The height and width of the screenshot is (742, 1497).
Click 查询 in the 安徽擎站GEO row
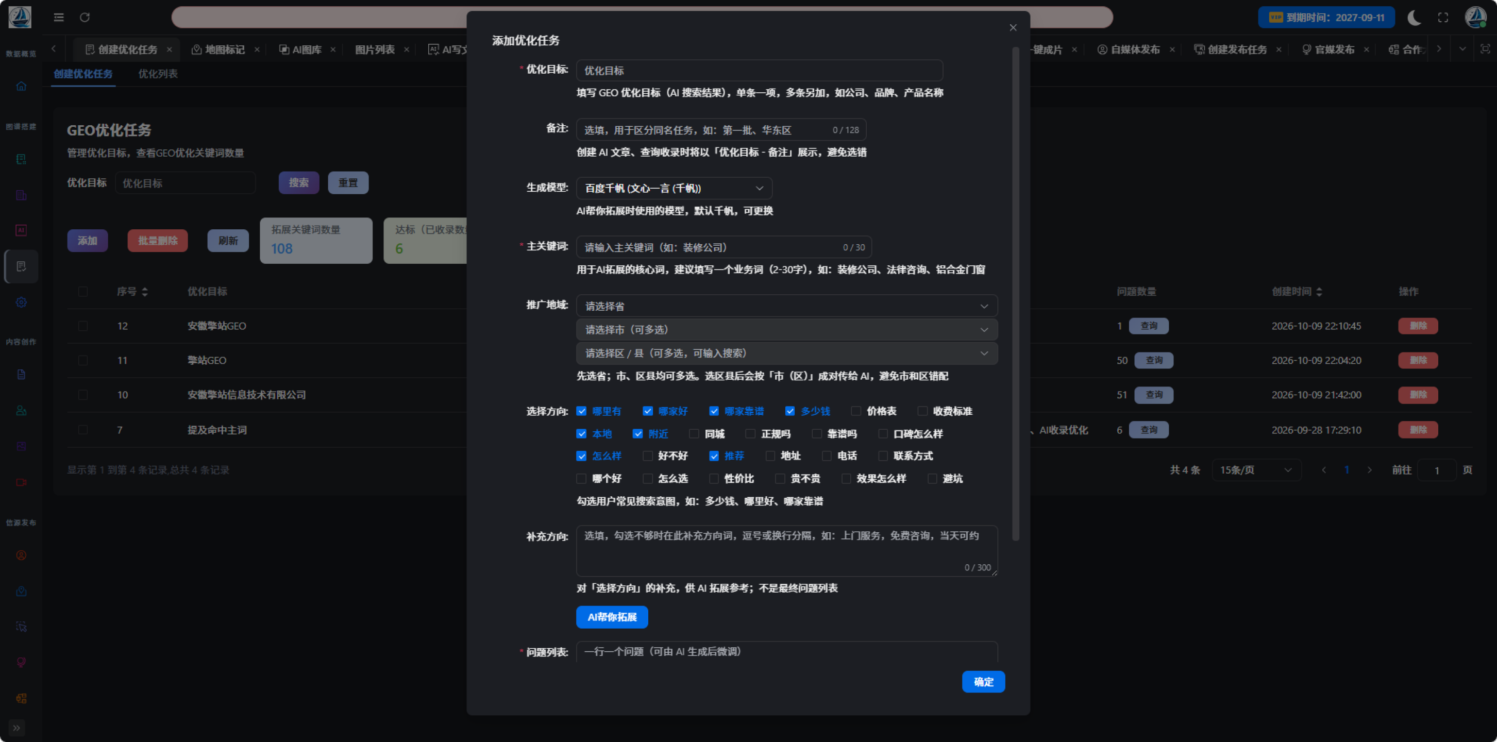(x=1148, y=325)
